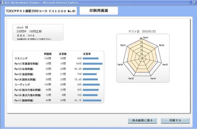The height and width of the screenshot is (129, 197).
Task: Restore down the browser window
Action: [194, 2]
